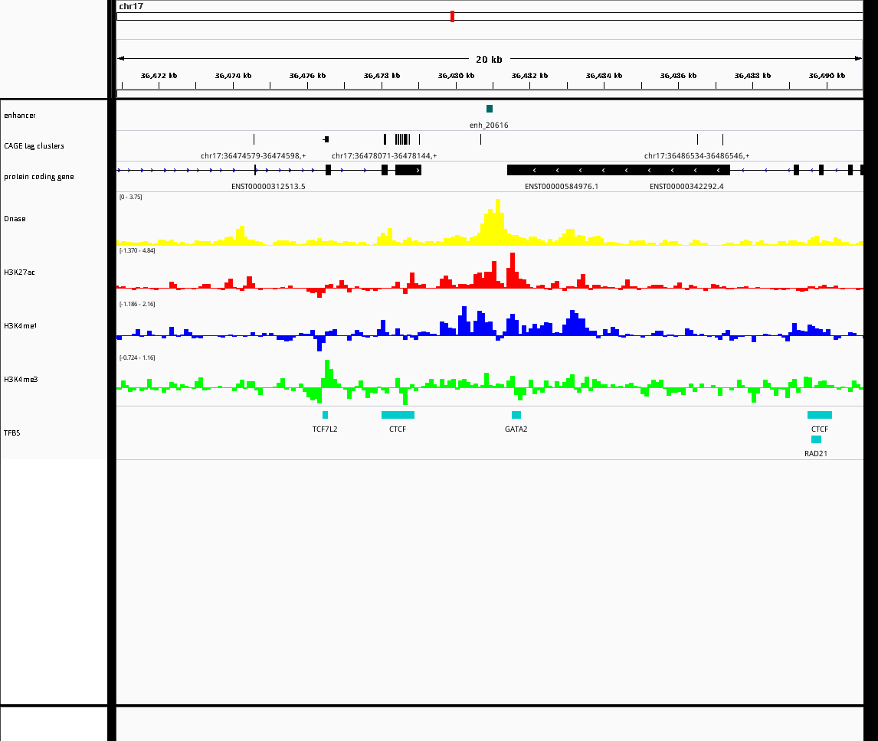Click the red position marker on chr17 ideogram
This screenshot has width=878, height=741.
point(453,16)
